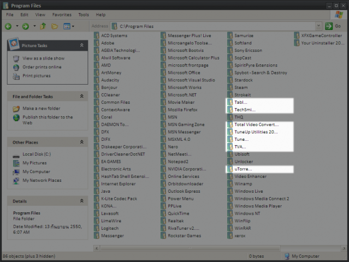Collapse the Picture Tasks panel
349x262 pixels.
[x=82, y=45]
